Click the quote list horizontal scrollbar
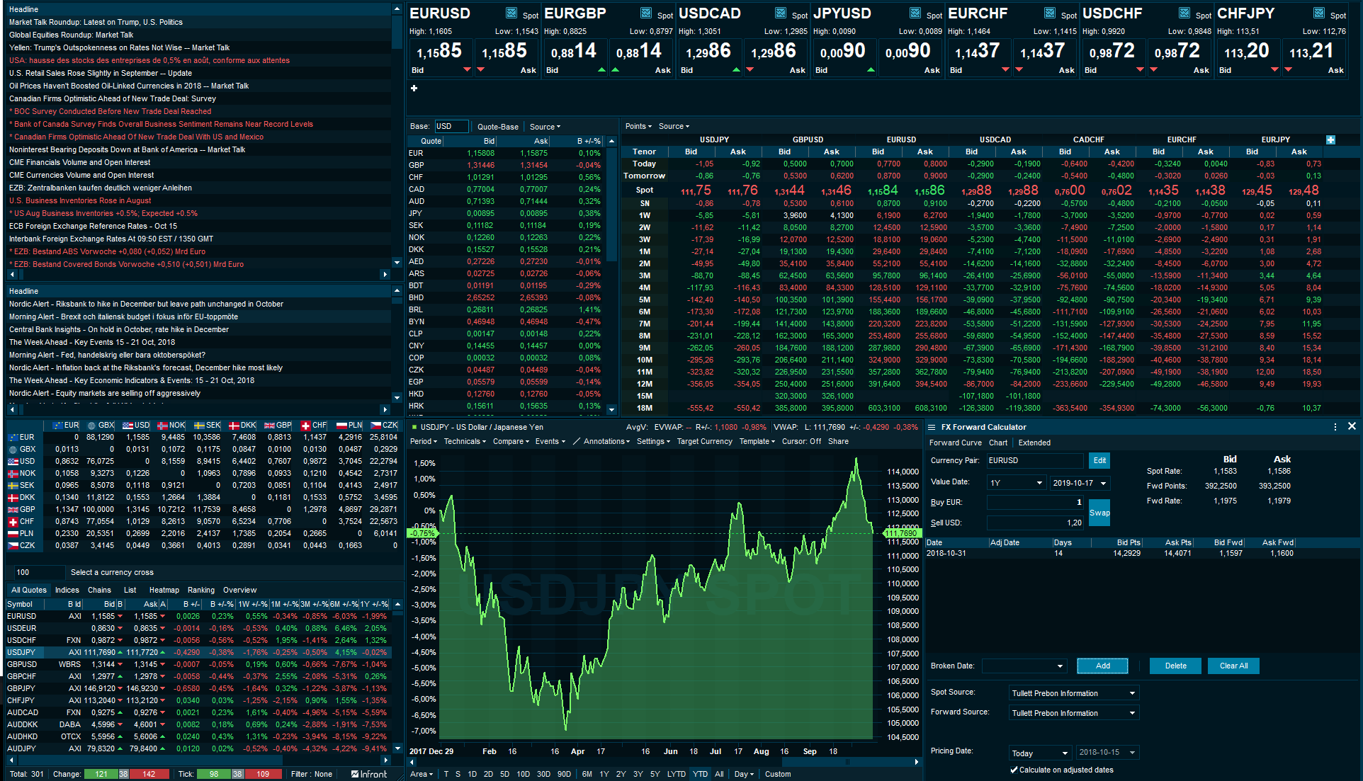 coord(198,760)
